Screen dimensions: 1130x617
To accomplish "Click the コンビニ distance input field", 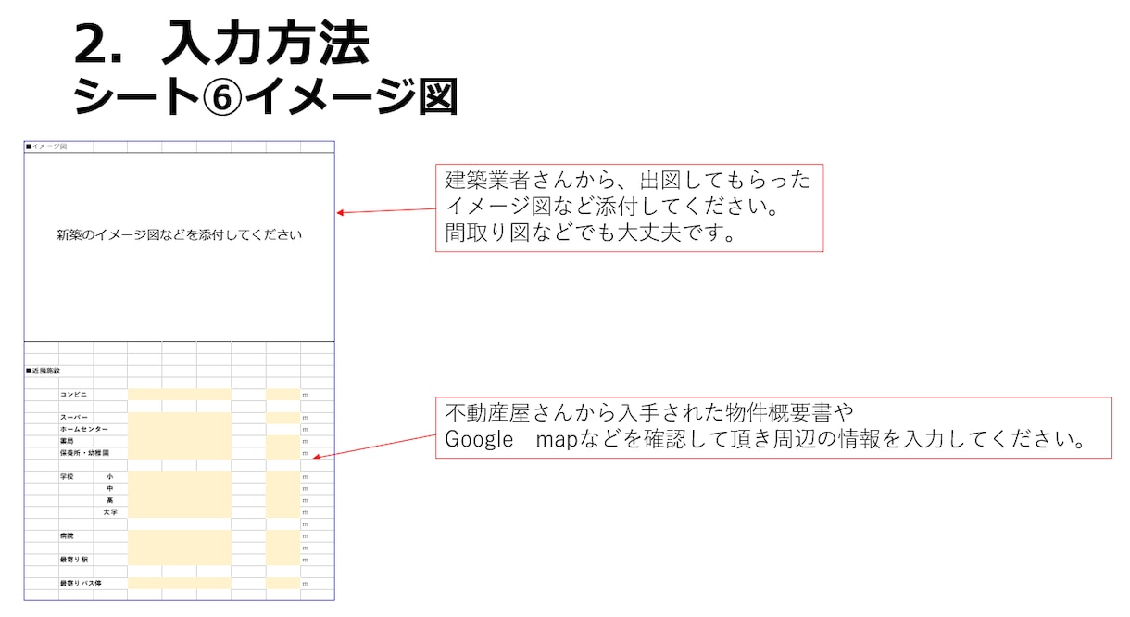I will (282, 395).
